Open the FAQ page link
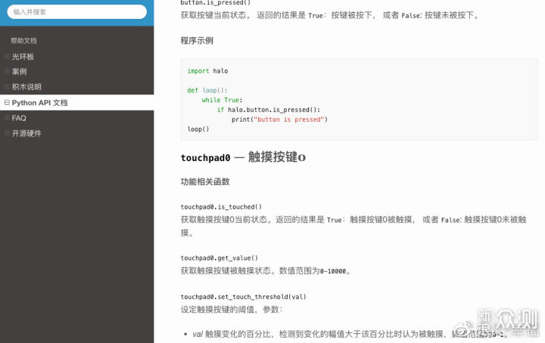Viewport: 545px width, 343px height. pos(19,118)
